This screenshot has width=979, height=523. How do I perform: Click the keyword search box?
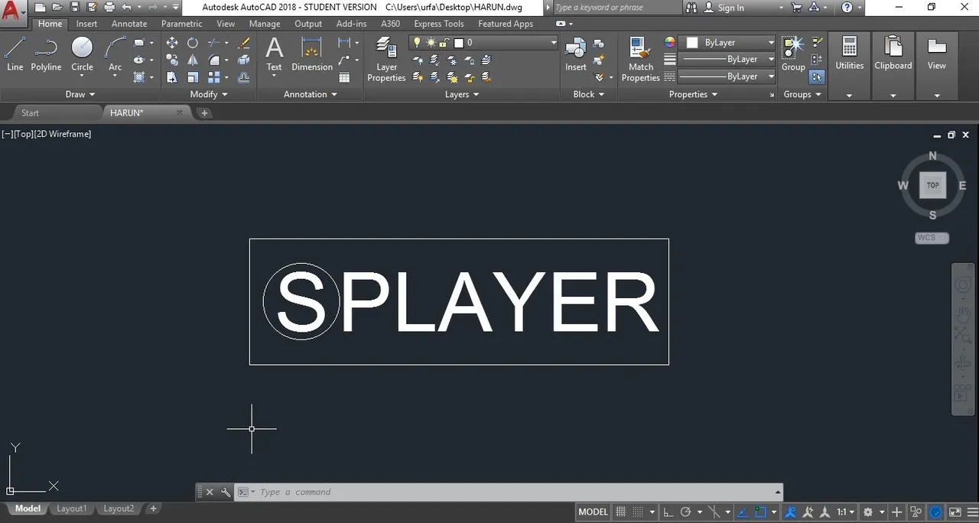pos(616,8)
